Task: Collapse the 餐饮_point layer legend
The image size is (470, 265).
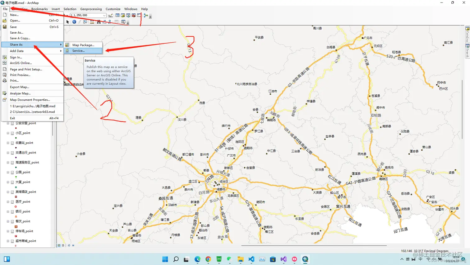Action: tap(8, 221)
